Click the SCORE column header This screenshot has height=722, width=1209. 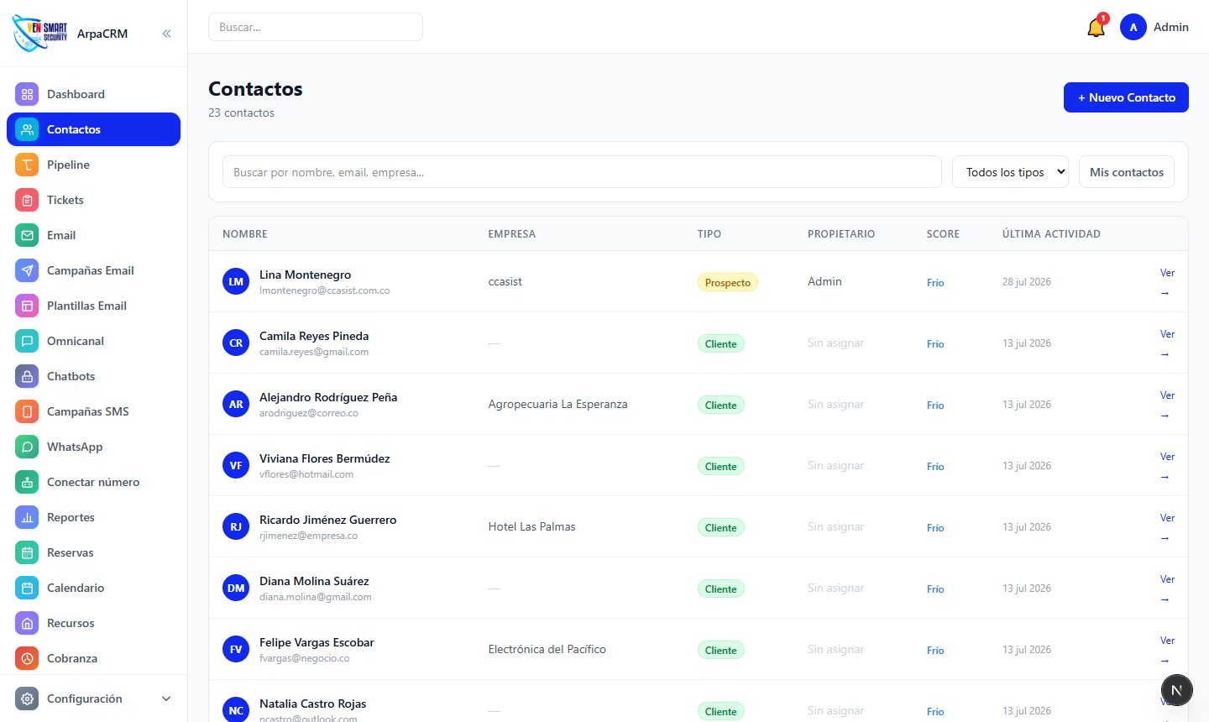943,234
